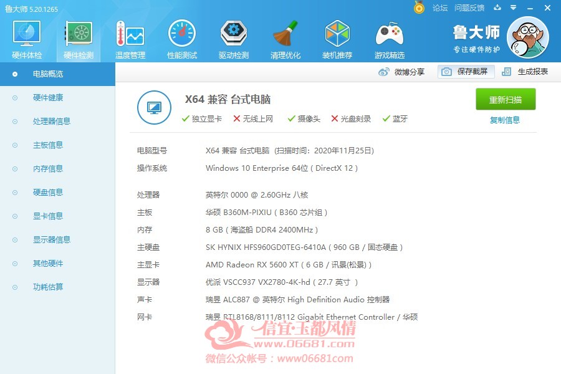Open the 硬件体检 hardware checkup section
The height and width of the screenshot is (374, 561).
coord(27,39)
